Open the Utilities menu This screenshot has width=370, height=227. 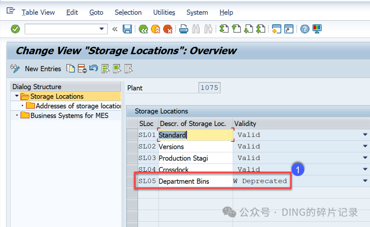pyautogui.click(x=164, y=12)
